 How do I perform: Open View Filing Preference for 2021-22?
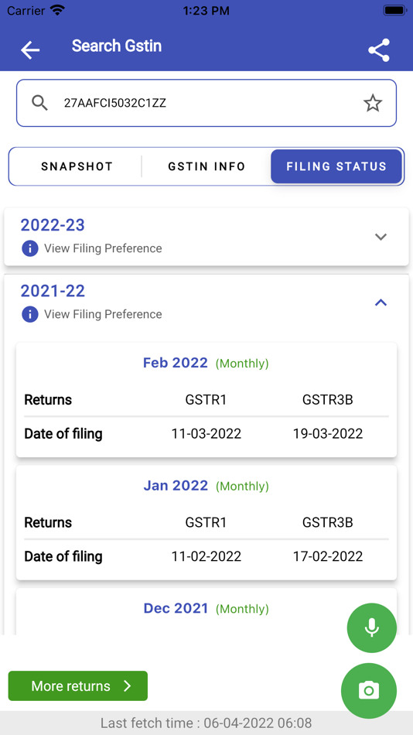[x=103, y=314]
